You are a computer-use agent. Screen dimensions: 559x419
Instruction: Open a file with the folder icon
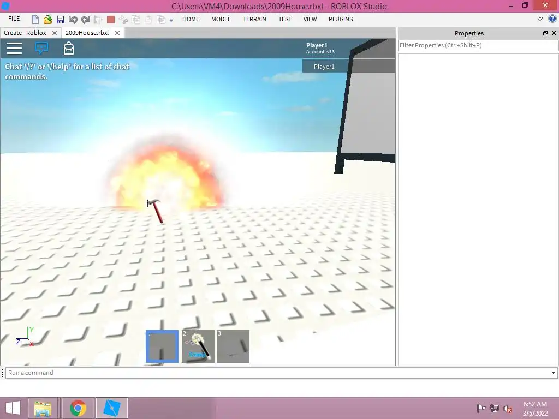(x=48, y=20)
